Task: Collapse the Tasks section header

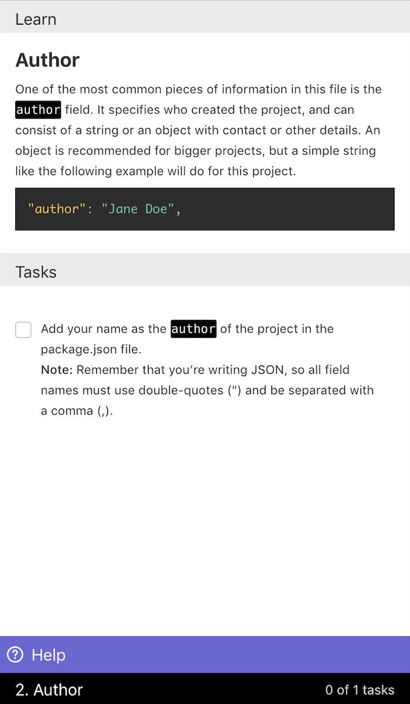Action: point(36,272)
